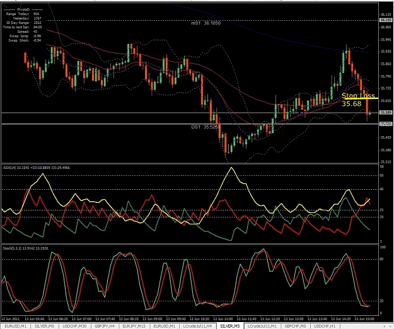This screenshot has height=329, width=394.
Task: Click the '13 Jun 11:00' time label
Action: pyautogui.click(x=223, y=319)
